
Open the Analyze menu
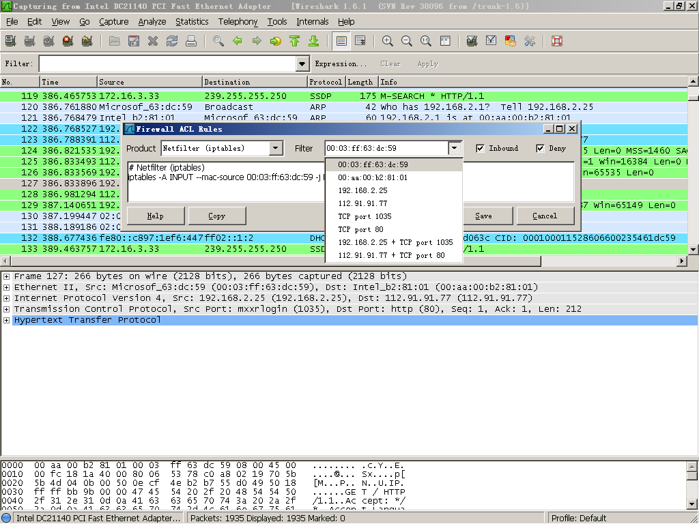coord(152,21)
